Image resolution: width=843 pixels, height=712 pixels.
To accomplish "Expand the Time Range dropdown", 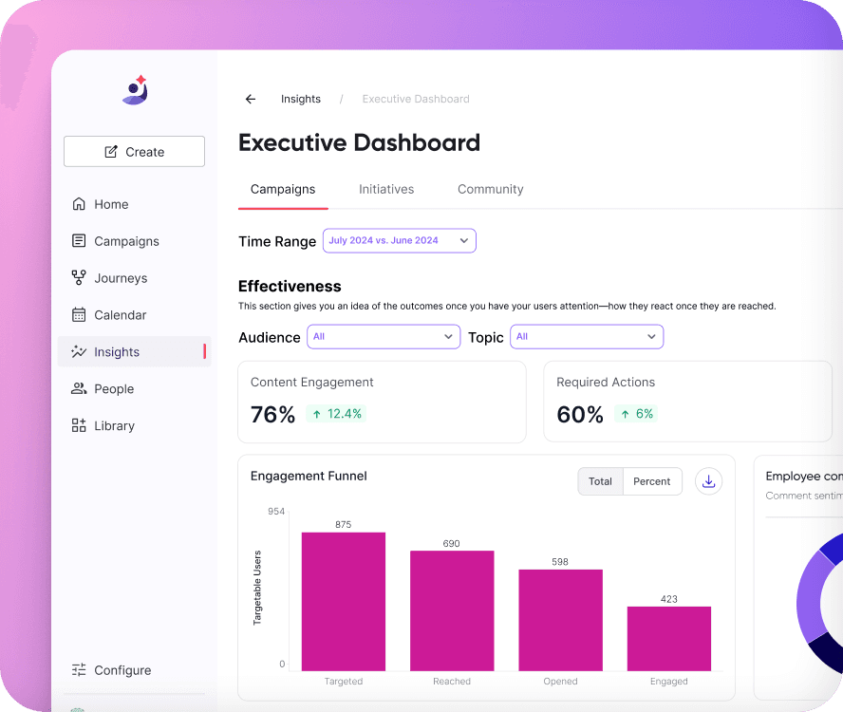I will coord(400,240).
